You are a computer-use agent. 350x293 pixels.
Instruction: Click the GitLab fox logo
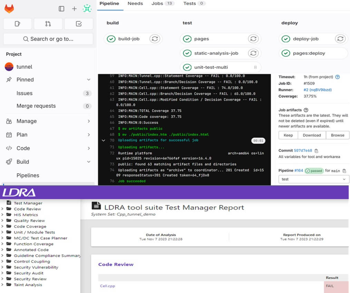click(9, 9)
